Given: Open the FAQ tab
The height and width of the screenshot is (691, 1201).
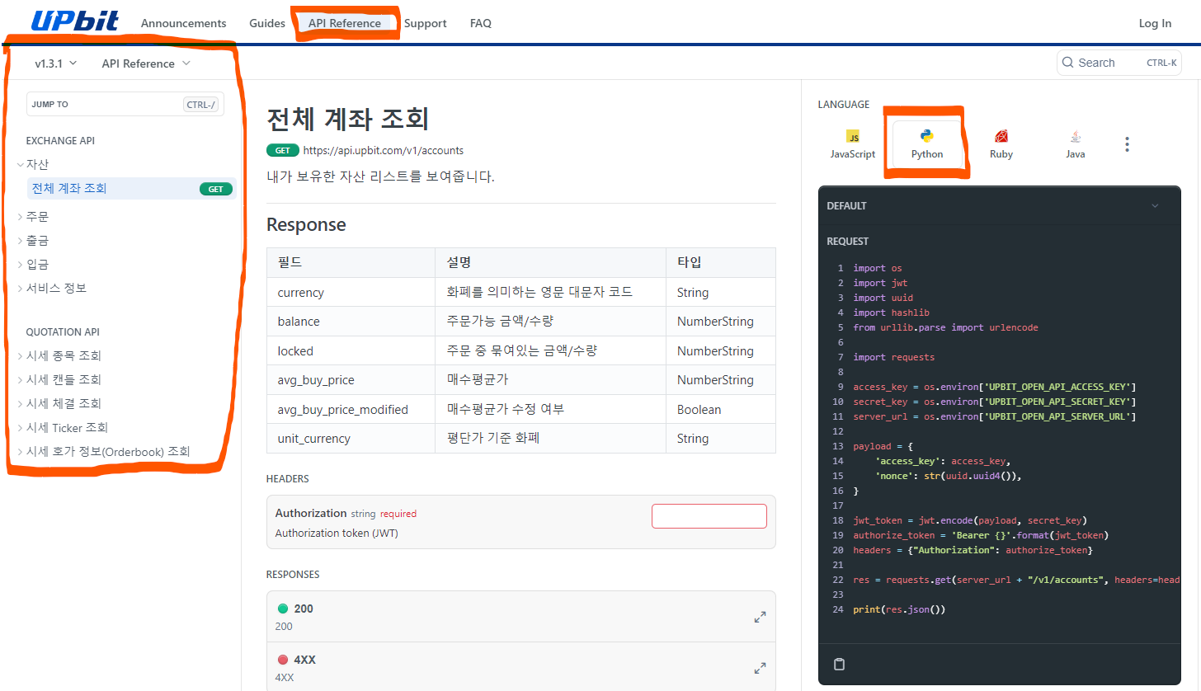Looking at the screenshot, I should pos(481,23).
